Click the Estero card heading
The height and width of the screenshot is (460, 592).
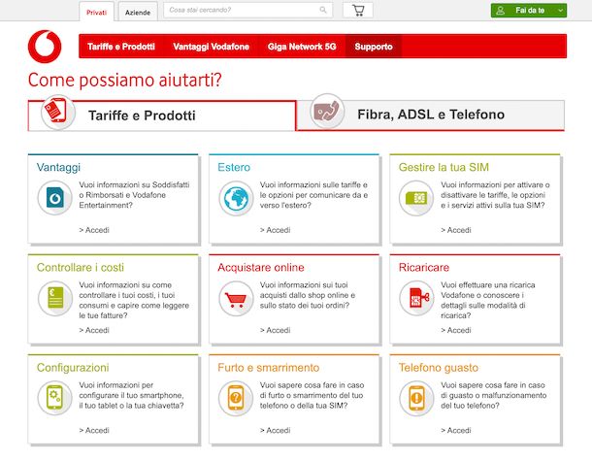[x=234, y=167]
